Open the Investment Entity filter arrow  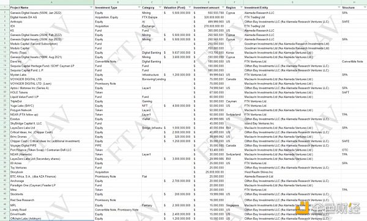[x=339, y=7]
